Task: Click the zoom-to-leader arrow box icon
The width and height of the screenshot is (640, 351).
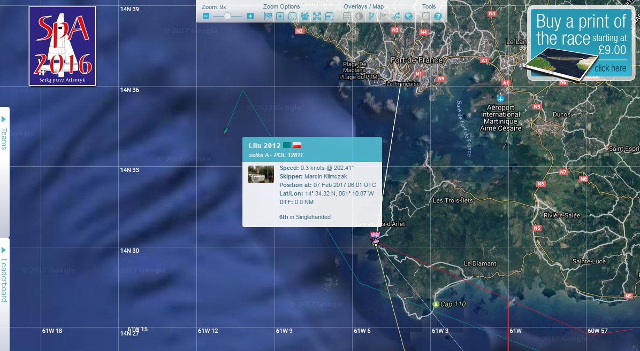Action: pyautogui.click(x=329, y=17)
